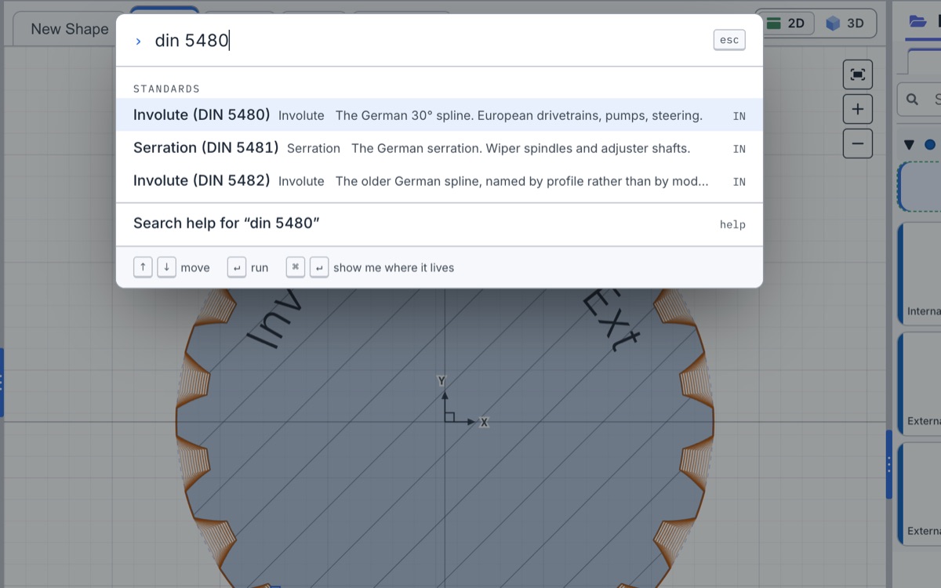
Task: Choose the Serration (DIN 5481) result
Action: click(439, 148)
